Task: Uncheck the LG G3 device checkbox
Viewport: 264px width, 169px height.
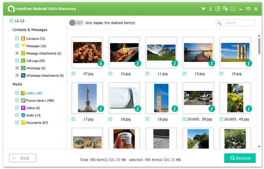Action: click(x=11, y=21)
